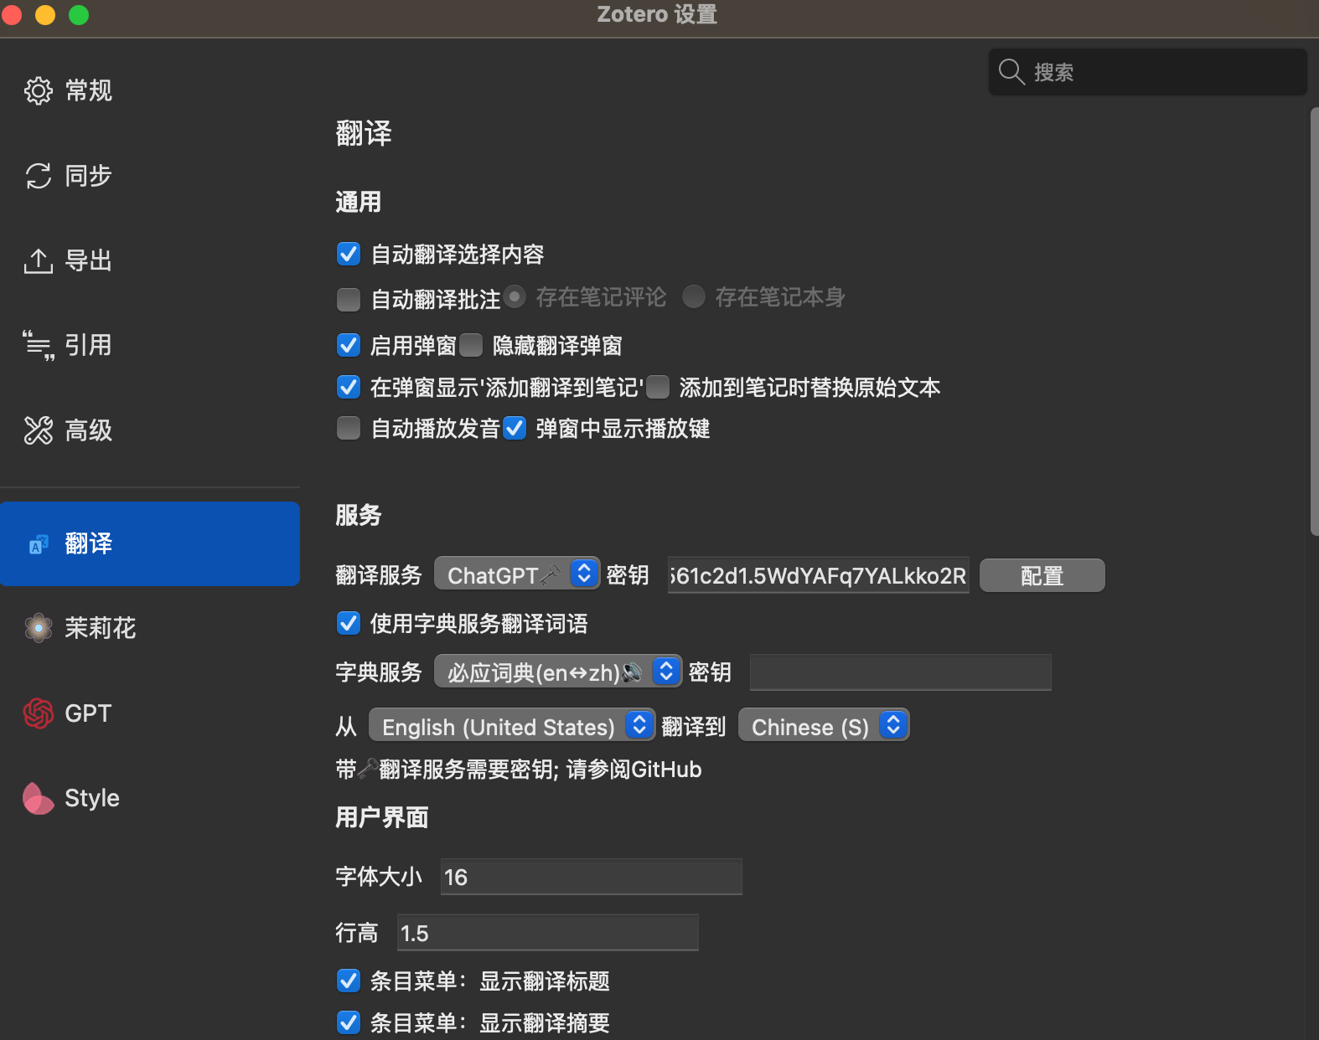Enable 添加到笔记时替换原始文本 checkbox
The width and height of the screenshot is (1319, 1040).
pyautogui.click(x=658, y=387)
